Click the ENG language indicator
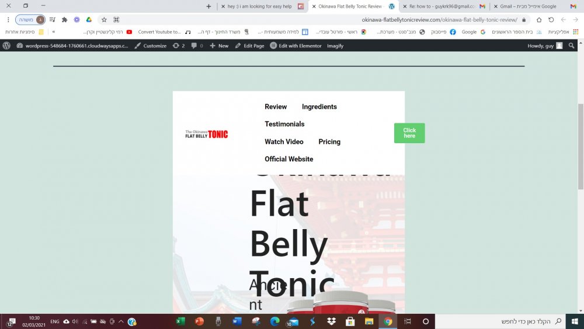This screenshot has height=329, width=584. pos(55,321)
